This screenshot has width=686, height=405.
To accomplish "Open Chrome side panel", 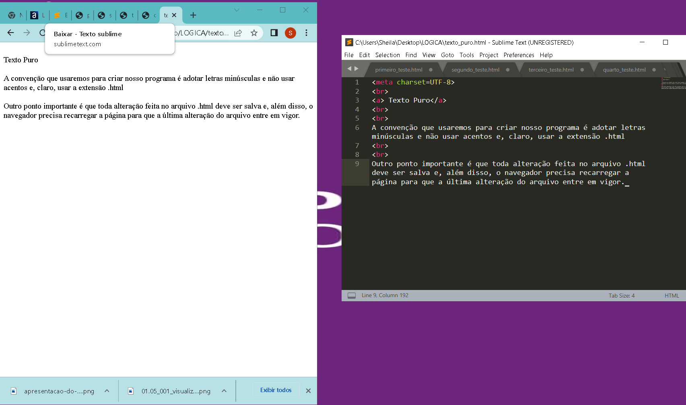I will tap(274, 33).
